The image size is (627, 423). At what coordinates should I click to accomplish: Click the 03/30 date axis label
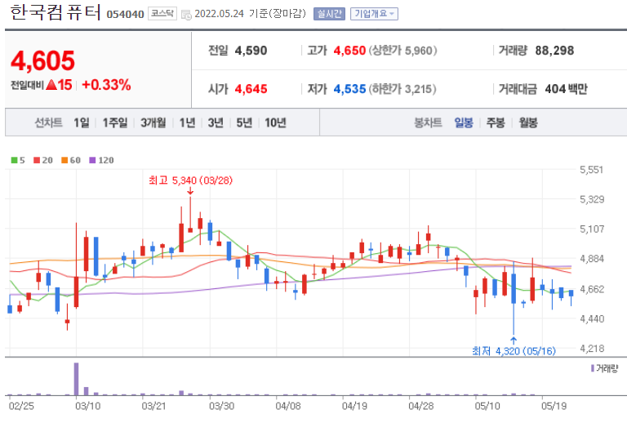click(x=221, y=406)
